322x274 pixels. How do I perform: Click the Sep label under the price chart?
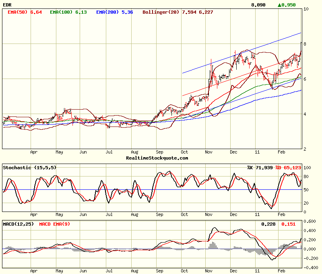tap(159, 152)
